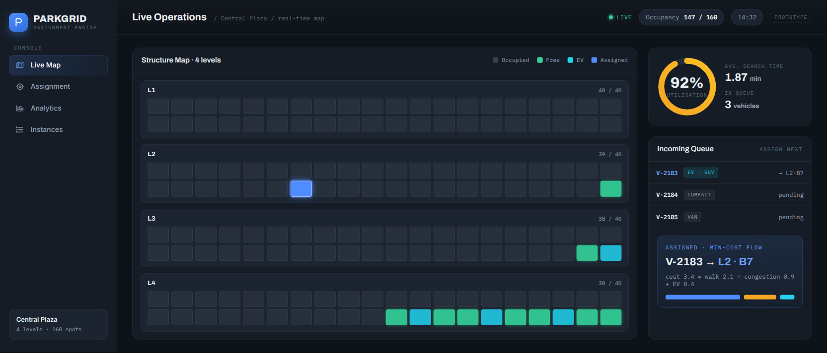This screenshot has width=827, height=353.
Task: Select the cyan EV spot on L3
Action: (x=611, y=253)
